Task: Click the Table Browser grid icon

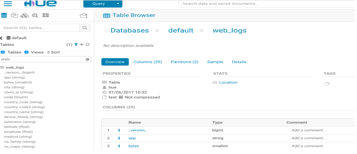Action: click(x=107, y=16)
